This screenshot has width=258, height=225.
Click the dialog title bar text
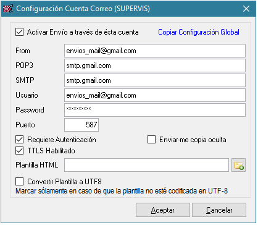83,9
